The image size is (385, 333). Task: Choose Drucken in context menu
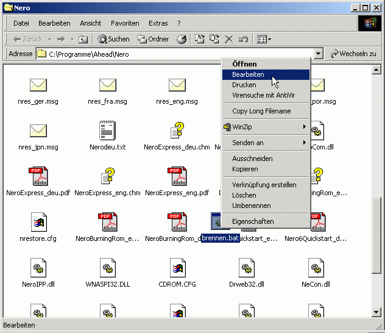click(x=266, y=85)
